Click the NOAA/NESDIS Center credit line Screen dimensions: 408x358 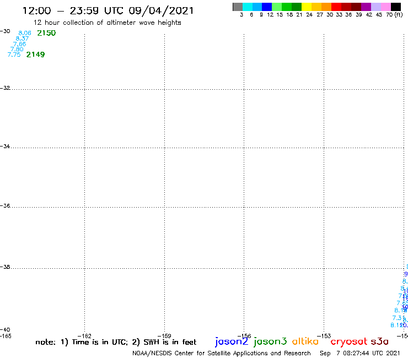(222, 354)
